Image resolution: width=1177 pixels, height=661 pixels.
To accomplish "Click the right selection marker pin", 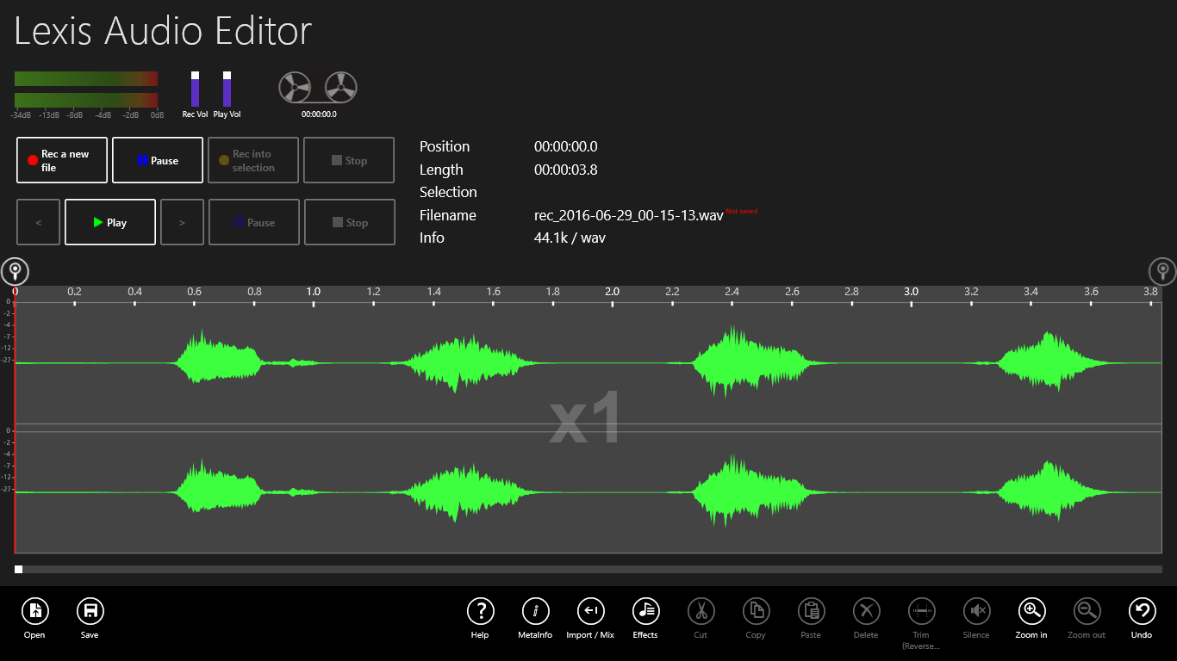I will 1162,272.
